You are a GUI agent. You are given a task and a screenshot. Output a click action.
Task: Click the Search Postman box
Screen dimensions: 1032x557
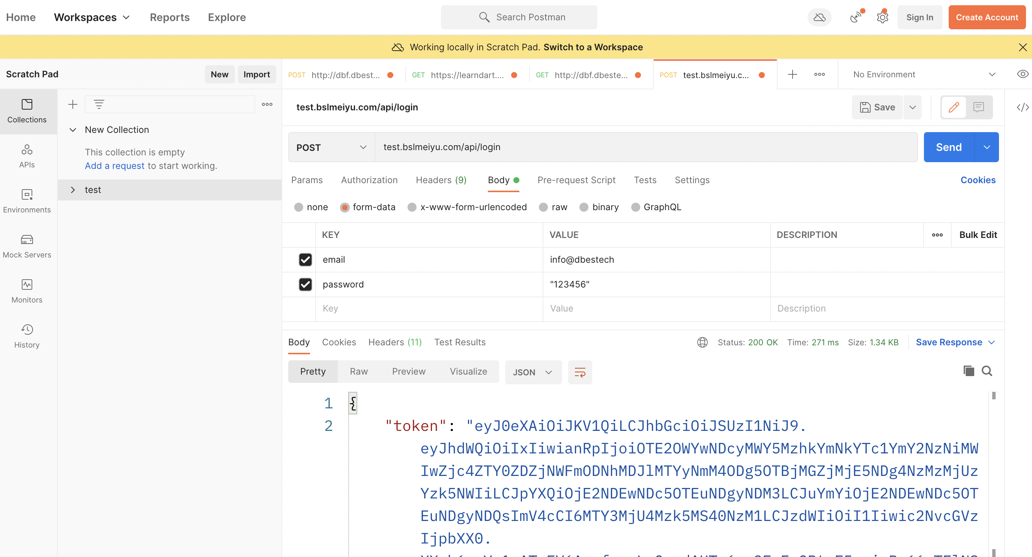(519, 17)
